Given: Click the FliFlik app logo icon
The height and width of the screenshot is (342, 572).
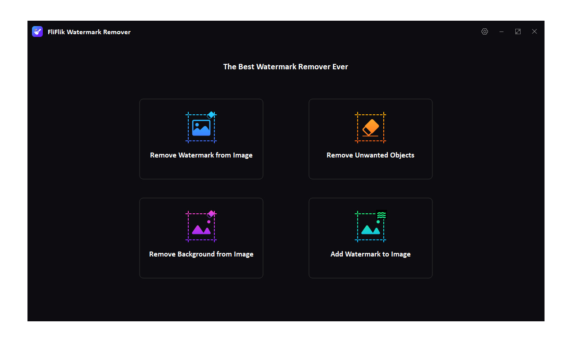Looking at the screenshot, I should tap(37, 31).
